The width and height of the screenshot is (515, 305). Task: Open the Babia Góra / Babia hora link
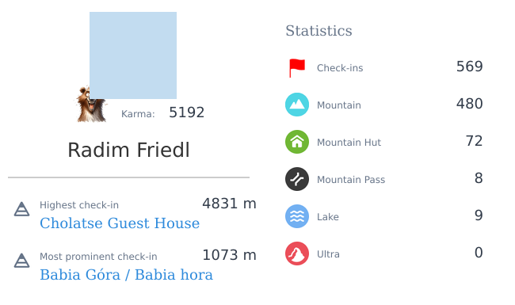tap(126, 275)
